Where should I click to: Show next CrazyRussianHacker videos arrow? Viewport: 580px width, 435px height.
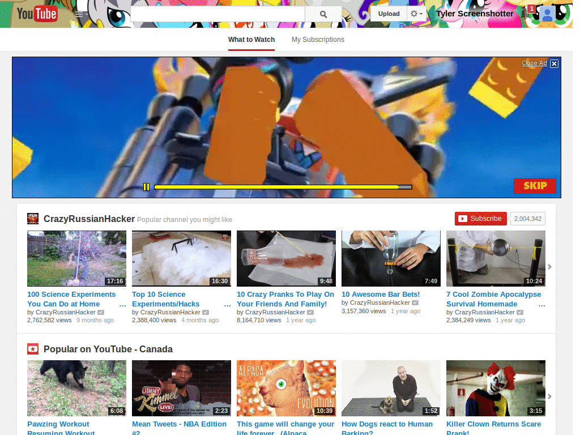click(549, 267)
